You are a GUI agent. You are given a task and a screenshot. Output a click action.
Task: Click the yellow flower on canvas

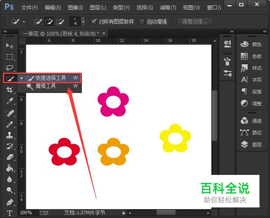tap(175, 138)
